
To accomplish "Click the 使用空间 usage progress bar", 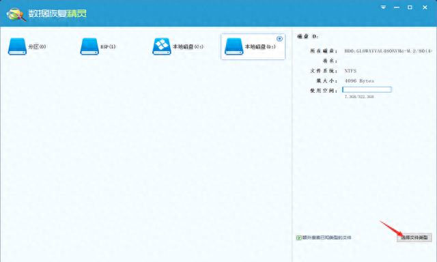I will click(367, 89).
